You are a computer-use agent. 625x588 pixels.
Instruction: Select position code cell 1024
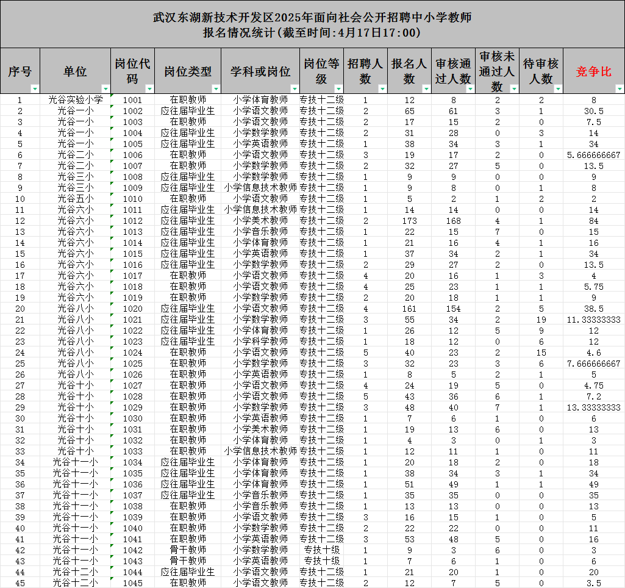(x=133, y=353)
